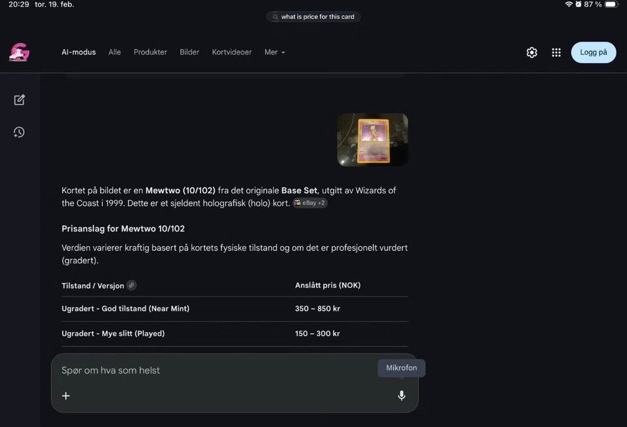This screenshot has height=427, width=627.
Task: Open Google apps grid icon
Action: [x=556, y=52]
